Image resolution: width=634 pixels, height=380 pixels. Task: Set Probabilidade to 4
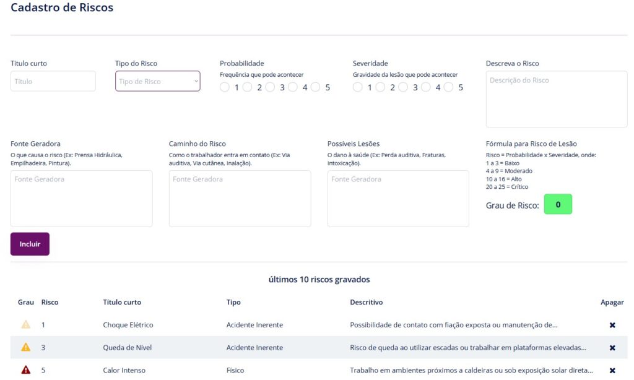pyautogui.click(x=293, y=87)
